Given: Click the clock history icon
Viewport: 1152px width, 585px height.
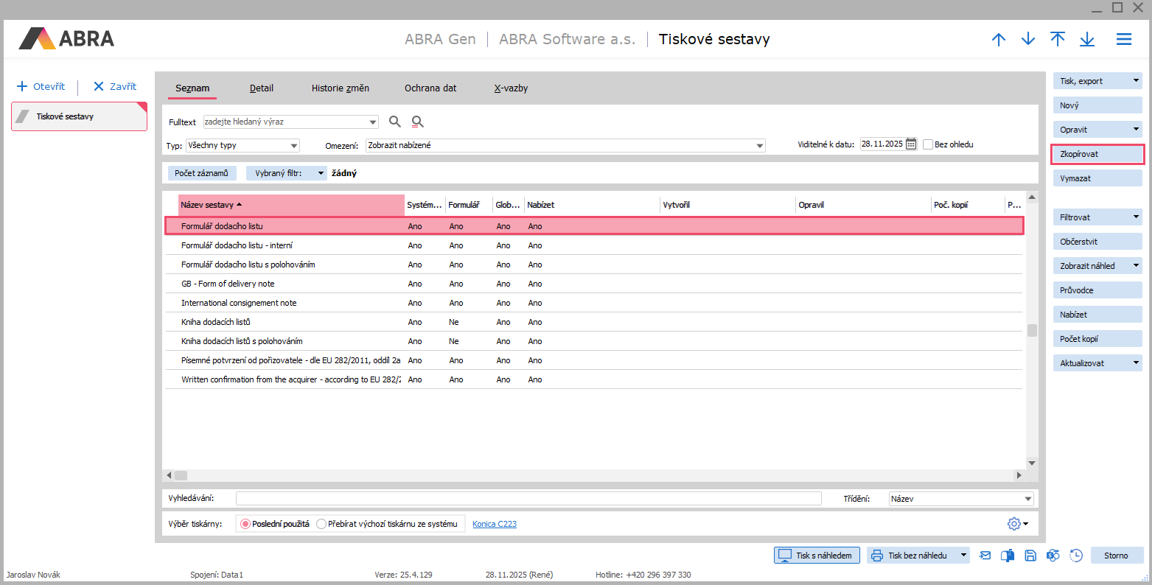Looking at the screenshot, I should coord(1076,556).
